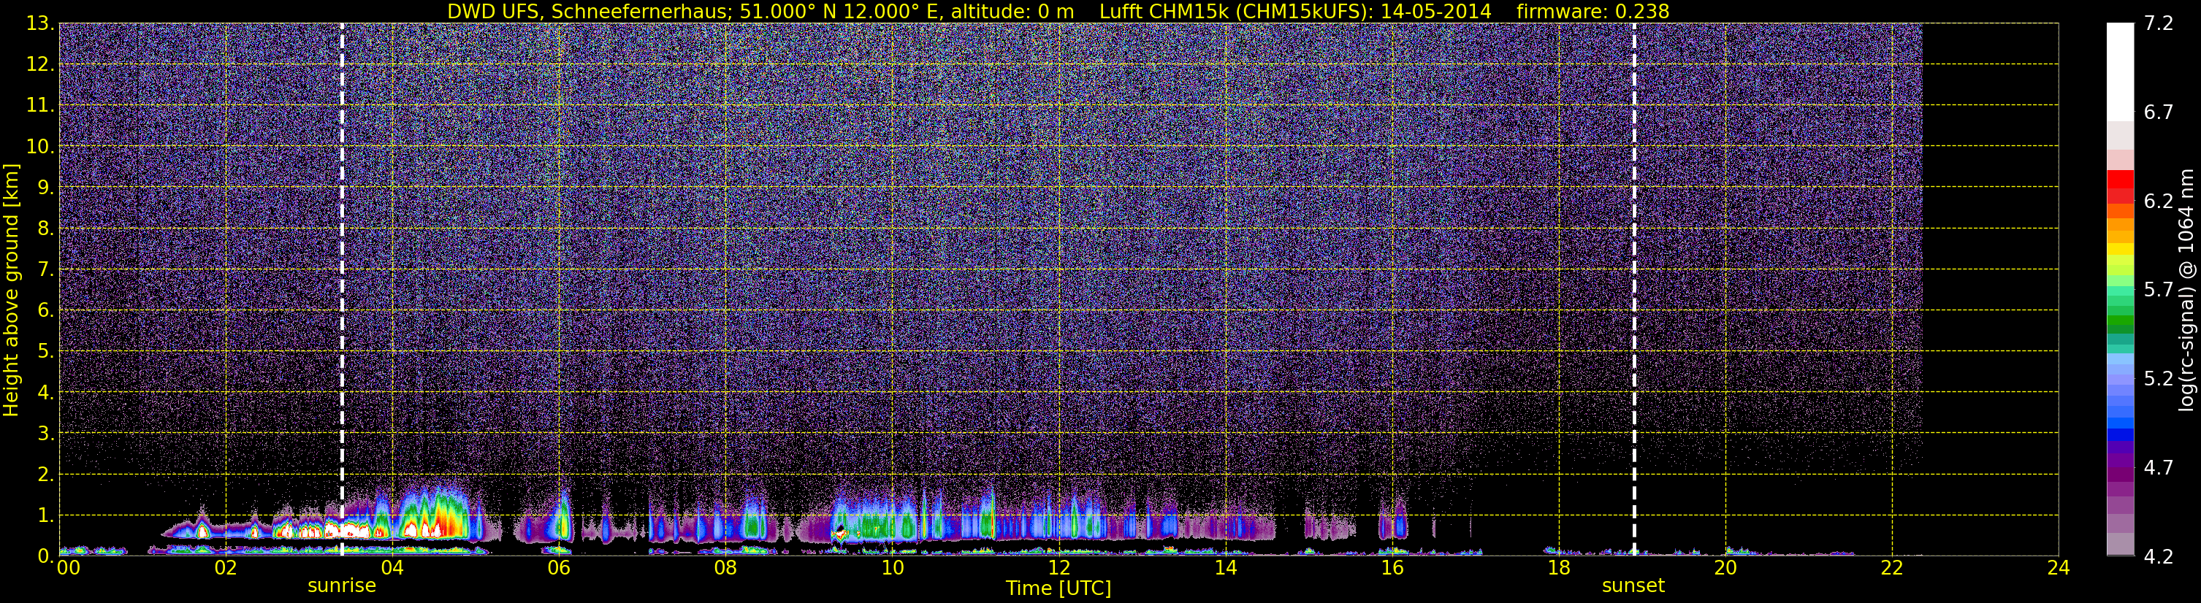The image size is (2201, 603).
Task: Click the 'firmware: 0.238' text
Action: pos(1592,11)
